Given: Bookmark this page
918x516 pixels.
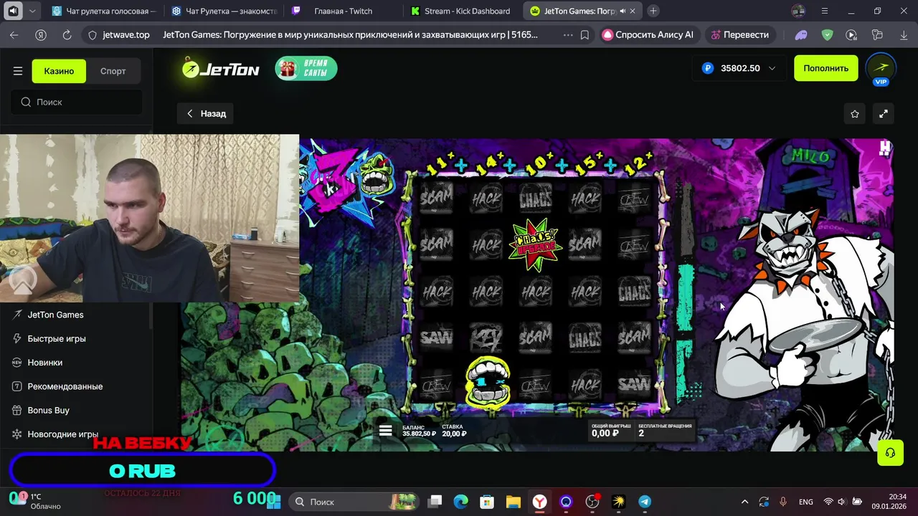Looking at the screenshot, I should (x=585, y=34).
